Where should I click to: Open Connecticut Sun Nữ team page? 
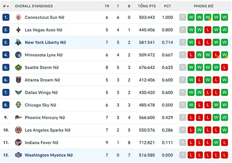44,17
